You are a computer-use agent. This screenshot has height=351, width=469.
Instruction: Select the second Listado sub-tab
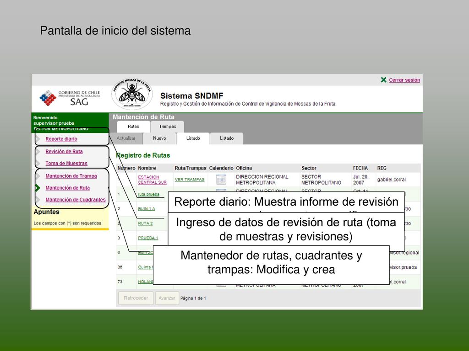227,138
